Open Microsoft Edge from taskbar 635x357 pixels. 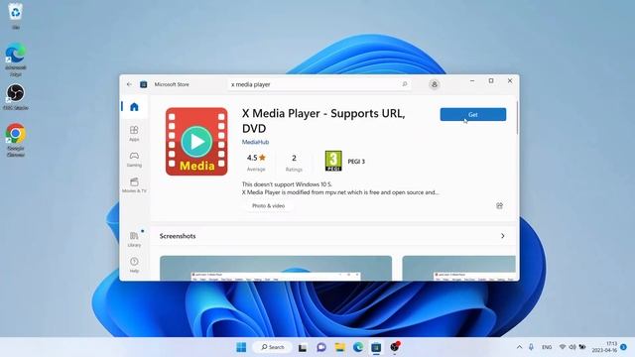358,347
